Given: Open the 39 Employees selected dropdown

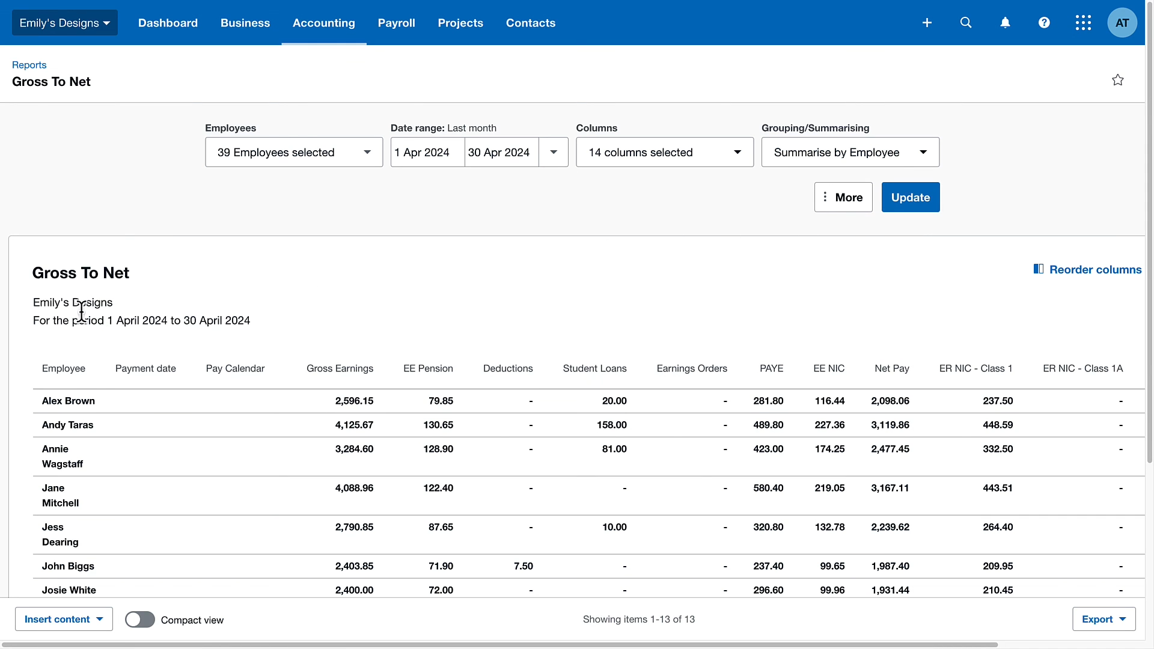Looking at the screenshot, I should [293, 152].
